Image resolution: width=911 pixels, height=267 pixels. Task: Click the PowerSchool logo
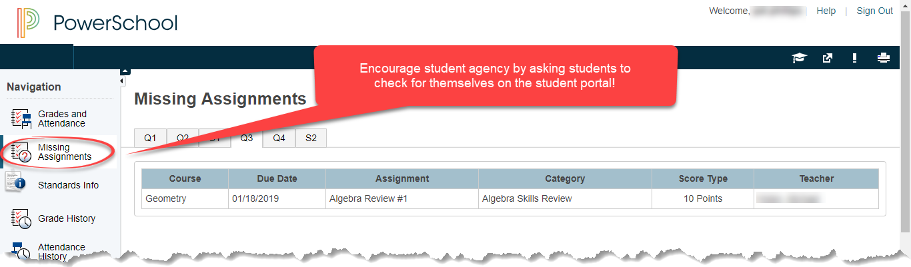pyautogui.click(x=97, y=23)
